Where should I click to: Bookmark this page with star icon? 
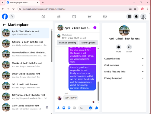pyautogui.click(x=135, y=9)
